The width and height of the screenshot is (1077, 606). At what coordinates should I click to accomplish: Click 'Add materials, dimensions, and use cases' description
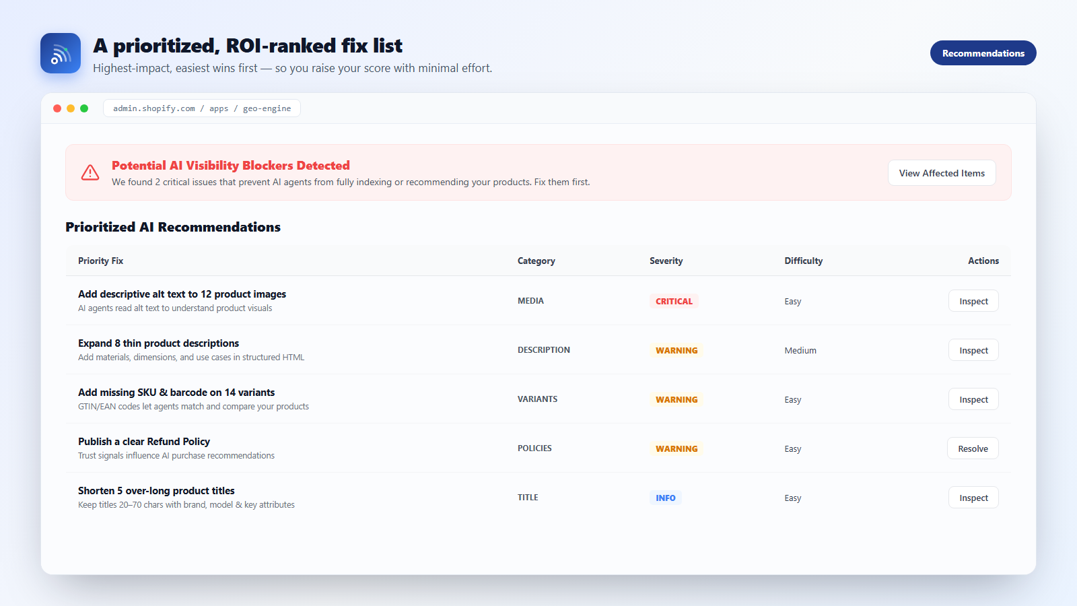tap(191, 358)
